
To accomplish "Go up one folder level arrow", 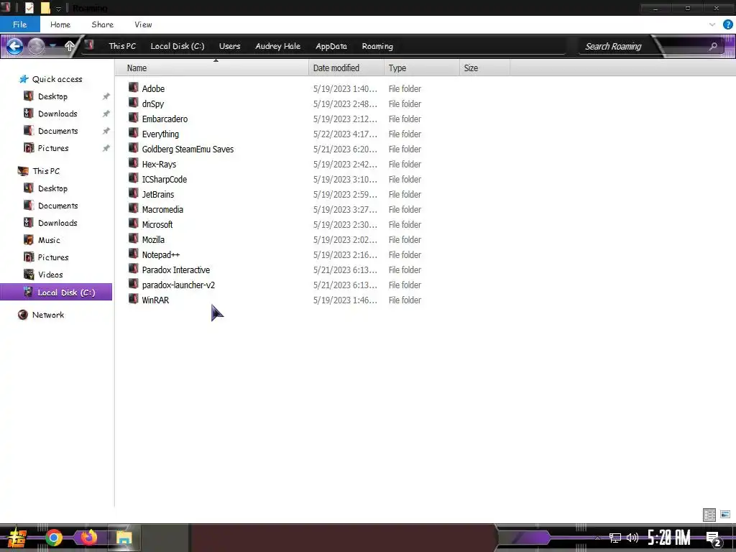I will [70, 46].
